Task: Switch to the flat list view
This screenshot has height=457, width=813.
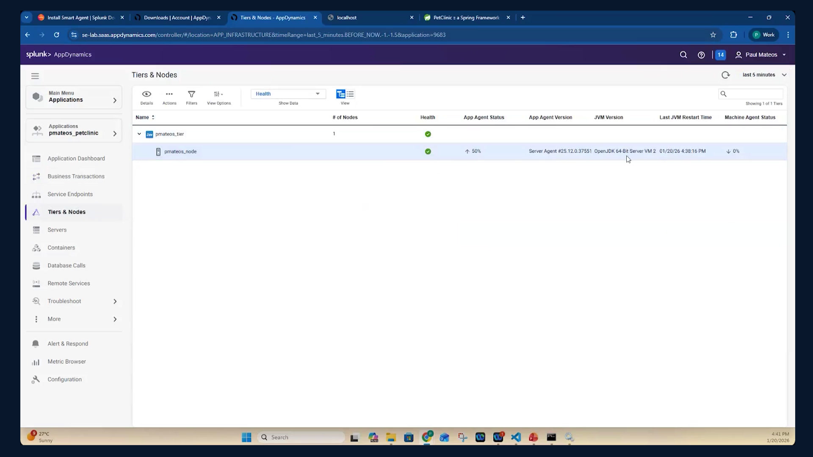Action: coord(350,94)
